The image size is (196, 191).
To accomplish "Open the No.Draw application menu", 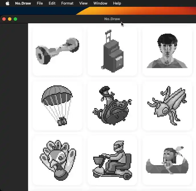I will (23, 3).
